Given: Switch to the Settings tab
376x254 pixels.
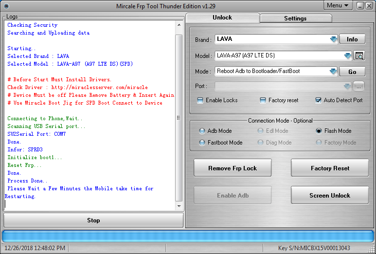Looking at the screenshot, I should [295, 18].
